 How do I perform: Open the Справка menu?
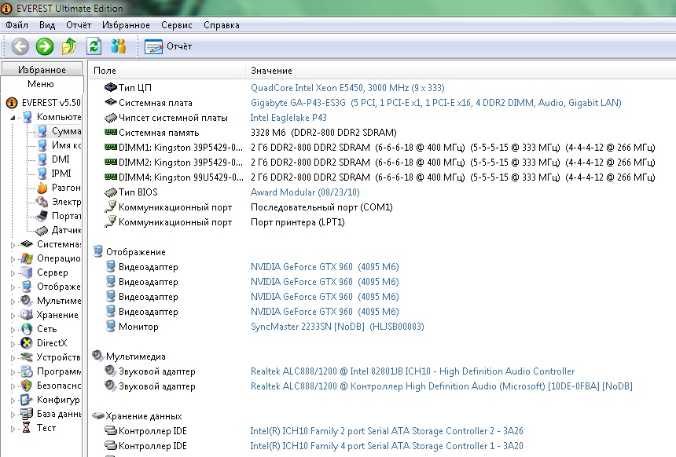(222, 25)
